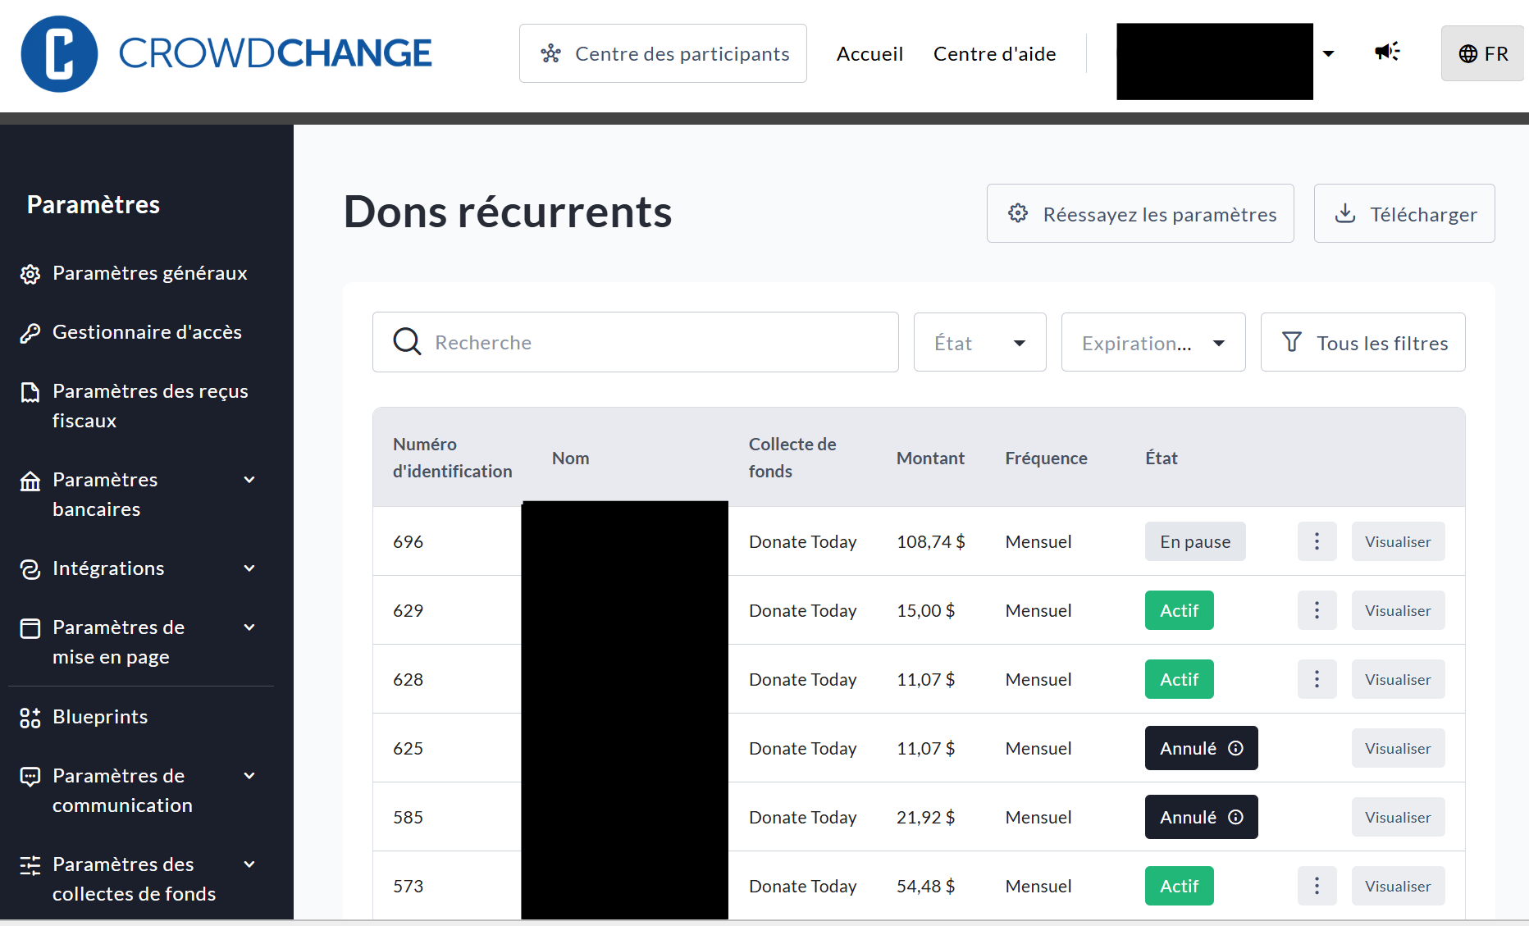This screenshot has height=926, width=1529.
Task: Click into the Recherche search field
Action: (656, 343)
